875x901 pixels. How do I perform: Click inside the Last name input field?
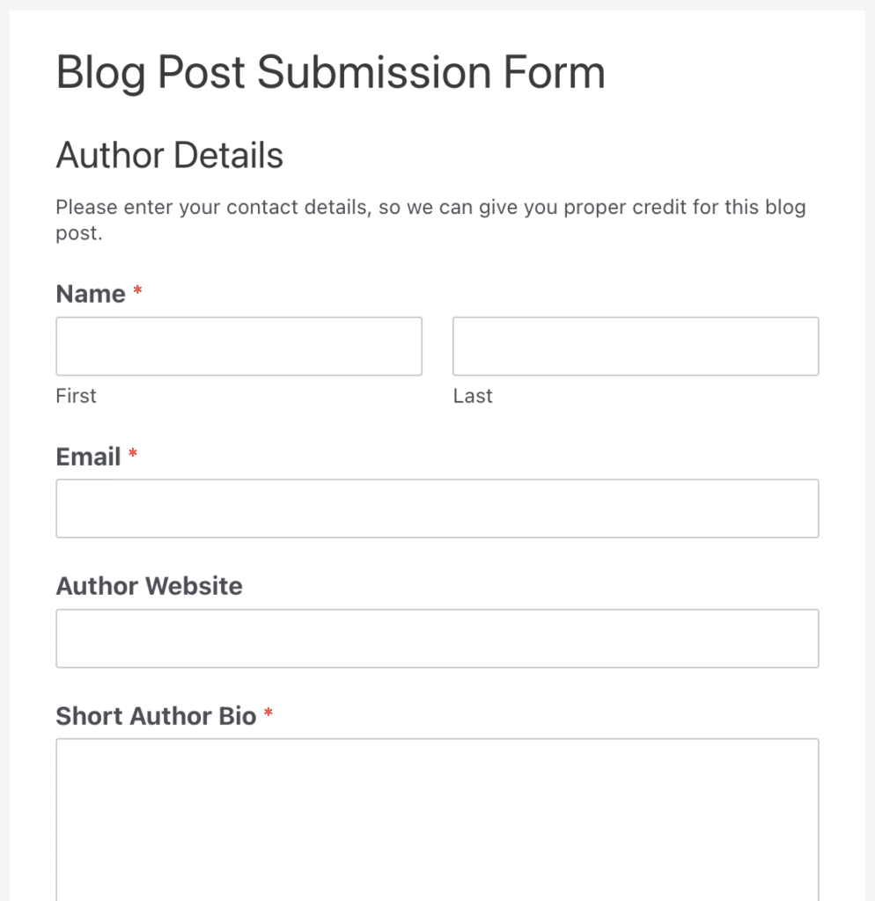pyautogui.click(x=636, y=346)
